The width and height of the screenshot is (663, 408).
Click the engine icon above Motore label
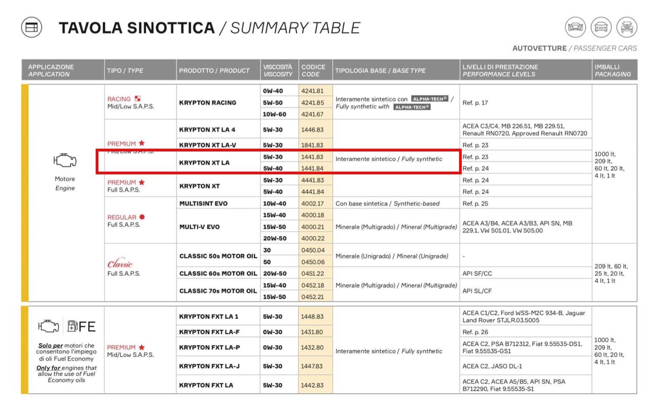[65, 160]
